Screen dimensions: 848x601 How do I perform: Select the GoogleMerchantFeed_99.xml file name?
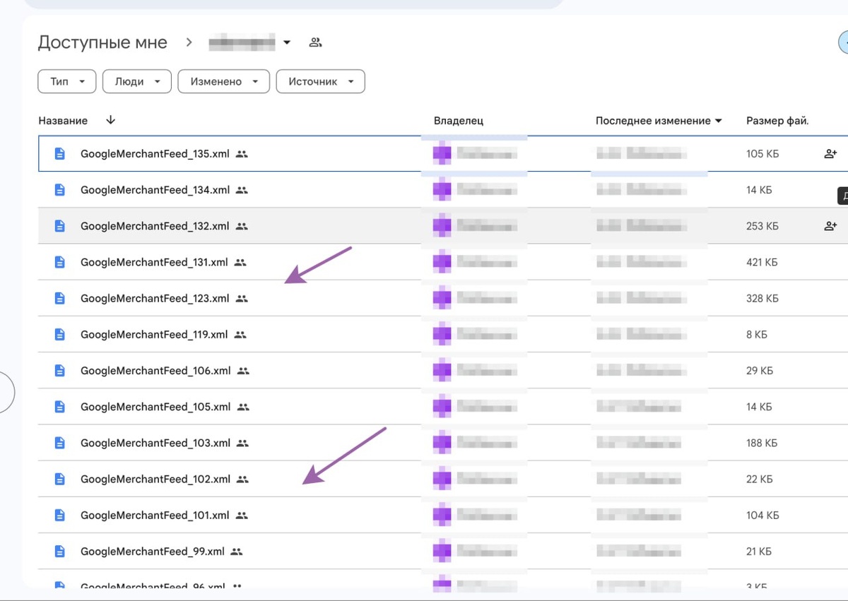coord(153,551)
